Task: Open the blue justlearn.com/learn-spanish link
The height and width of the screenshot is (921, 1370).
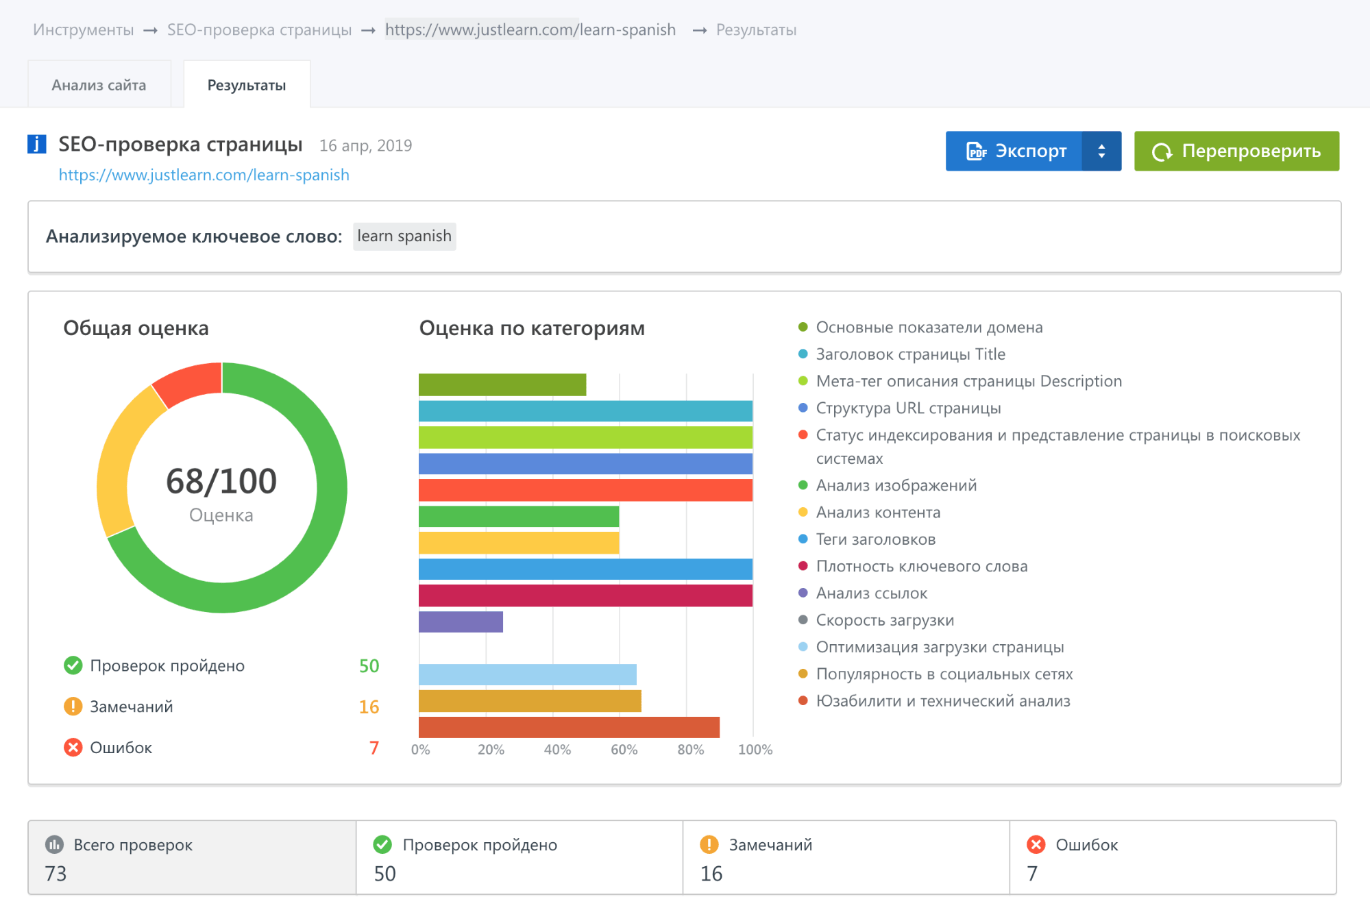Action: [x=204, y=175]
